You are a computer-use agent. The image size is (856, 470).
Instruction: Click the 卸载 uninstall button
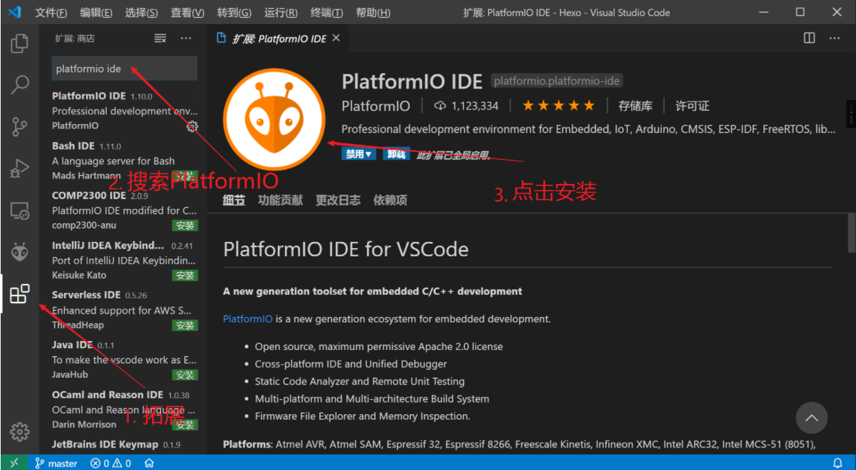click(x=396, y=154)
